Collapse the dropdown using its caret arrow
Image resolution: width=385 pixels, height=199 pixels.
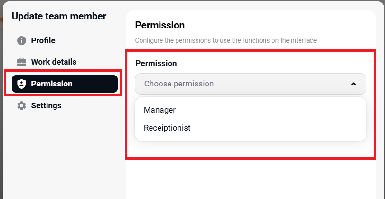click(x=353, y=84)
